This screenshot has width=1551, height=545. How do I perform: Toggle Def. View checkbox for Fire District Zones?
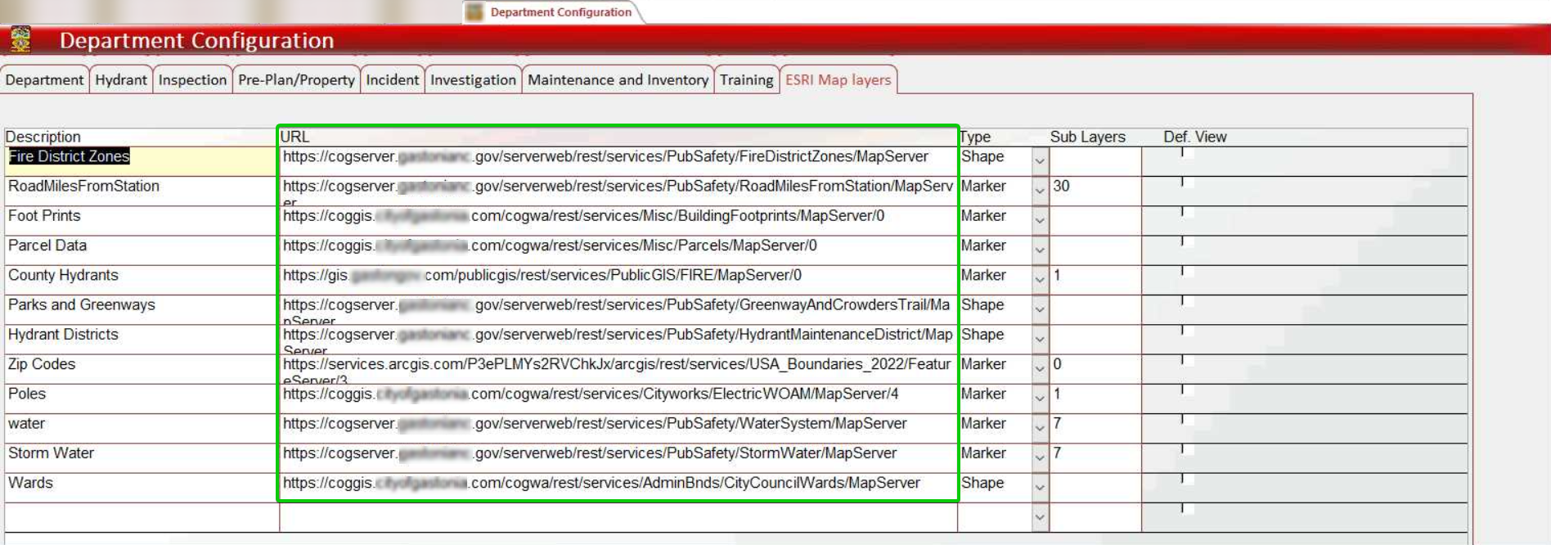click(x=1187, y=152)
